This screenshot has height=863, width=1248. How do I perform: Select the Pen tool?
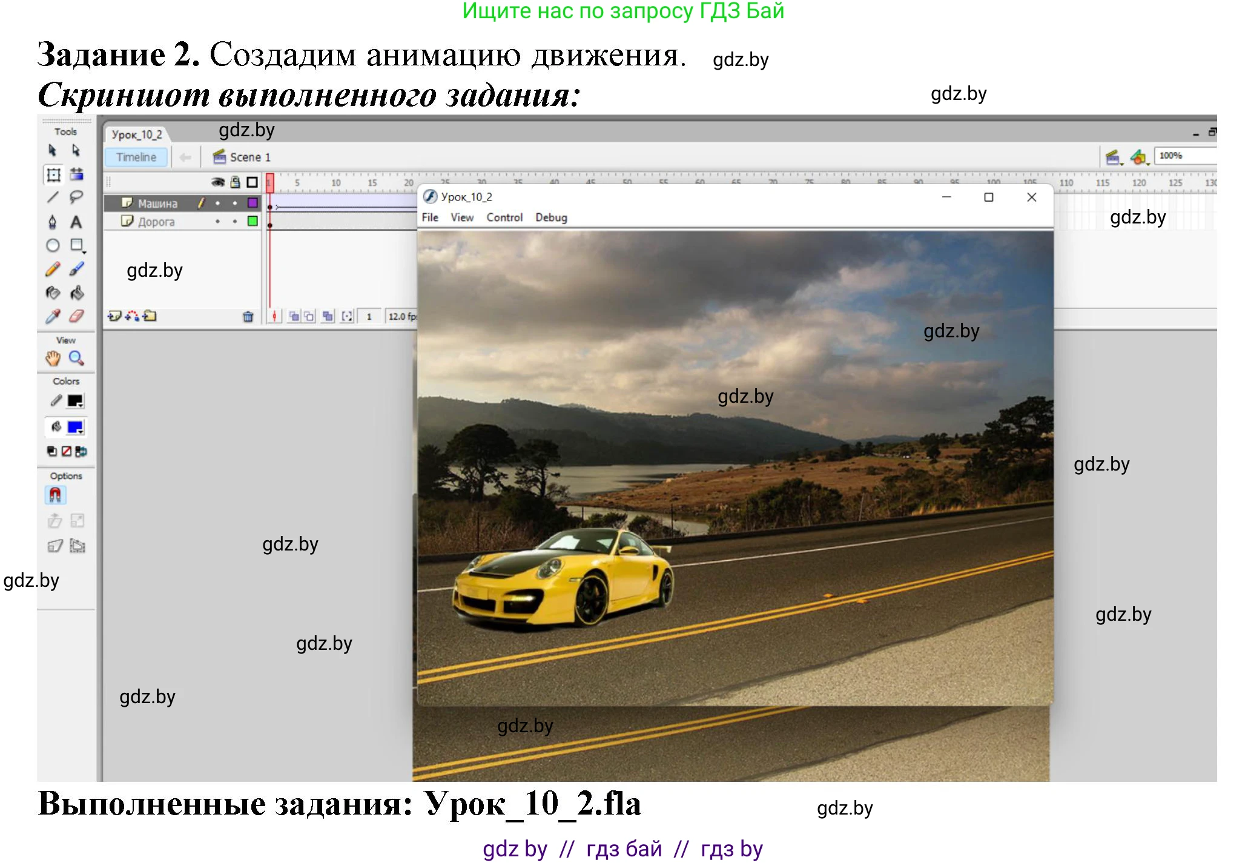pyautogui.click(x=53, y=222)
